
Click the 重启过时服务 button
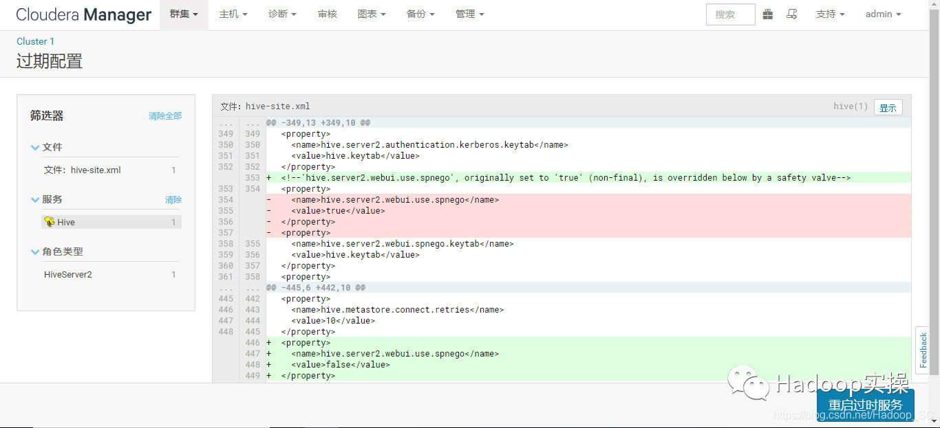[865, 405]
